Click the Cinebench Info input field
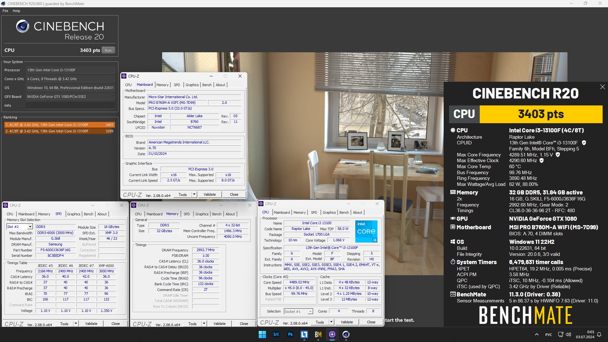Image resolution: width=608 pixels, height=342 pixels. point(70,105)
